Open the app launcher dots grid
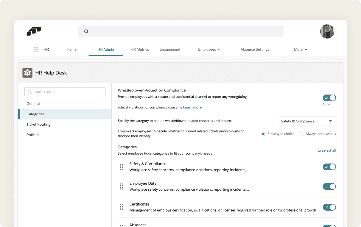The width and height of the screenshot is (361, 227). coord(36,49)
